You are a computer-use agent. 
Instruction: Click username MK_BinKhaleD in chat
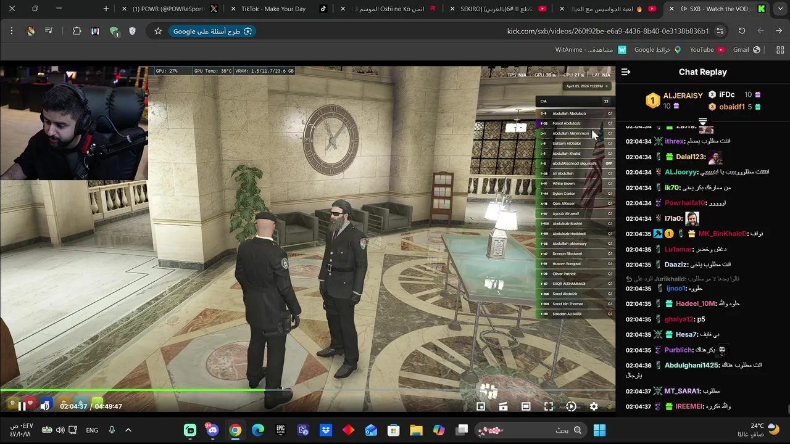(722, 234)
